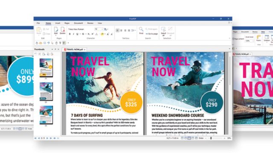This screenshot has width=273, height=153.
Task: Select the Hand tool in quick toolbar
Action: 37,43
